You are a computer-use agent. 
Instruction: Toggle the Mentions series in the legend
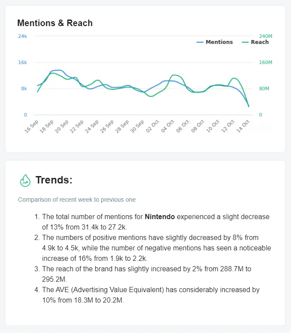point(219,42)
